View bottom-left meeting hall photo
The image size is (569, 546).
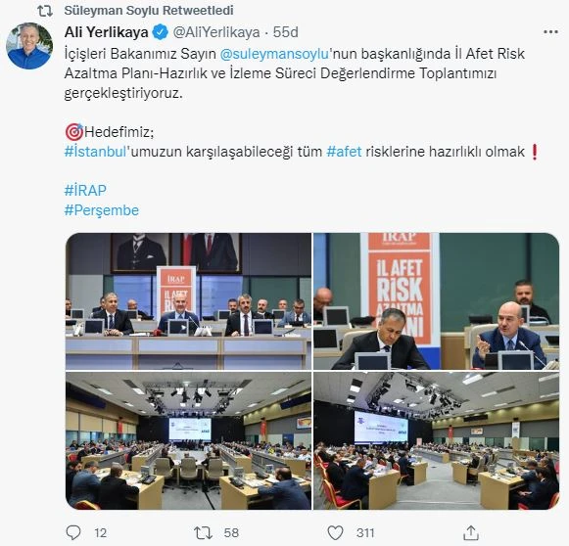[x=188, y=440]
